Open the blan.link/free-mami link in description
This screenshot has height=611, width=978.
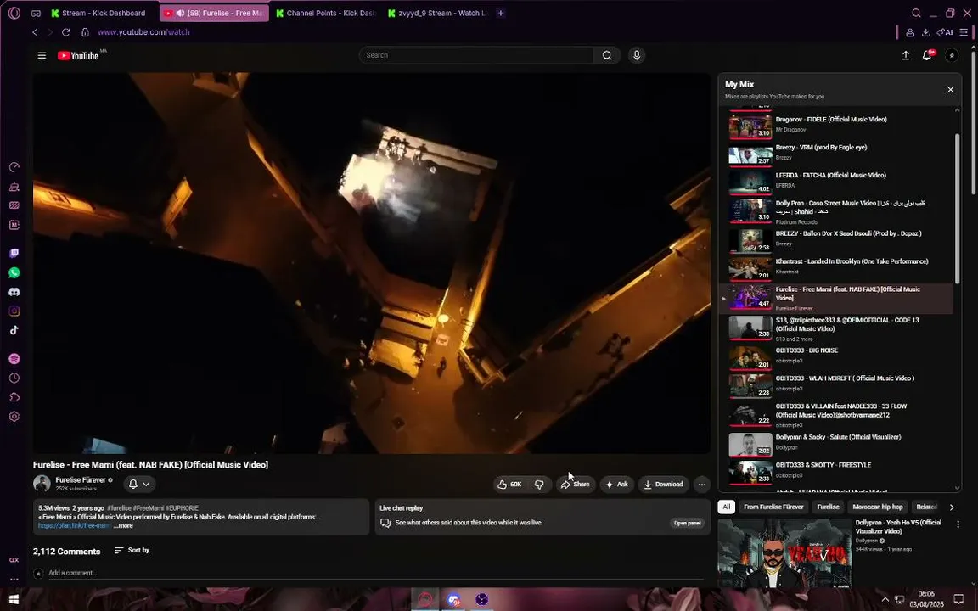[74, 526]
